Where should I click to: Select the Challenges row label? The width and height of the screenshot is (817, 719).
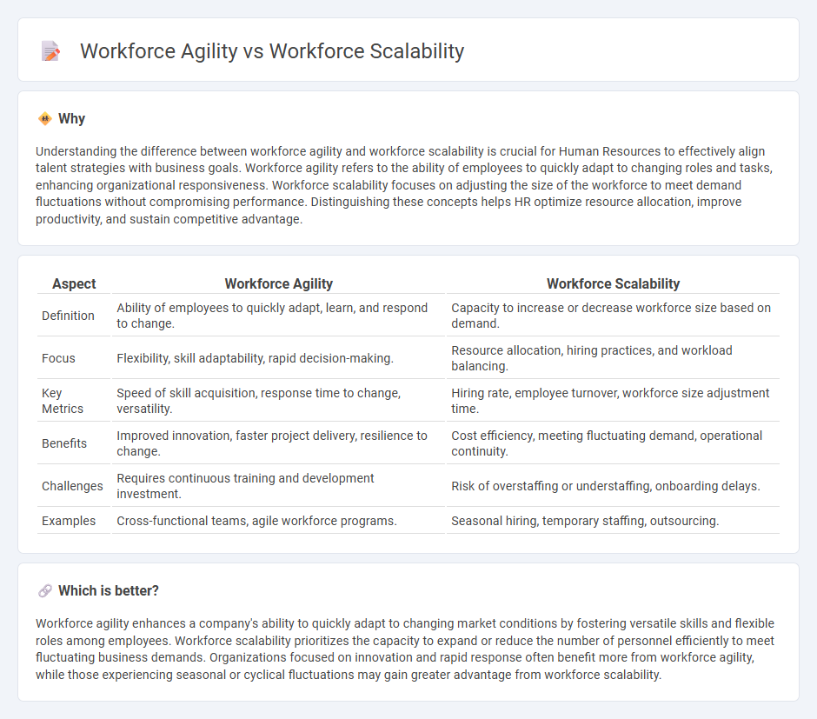click(72, 486)
